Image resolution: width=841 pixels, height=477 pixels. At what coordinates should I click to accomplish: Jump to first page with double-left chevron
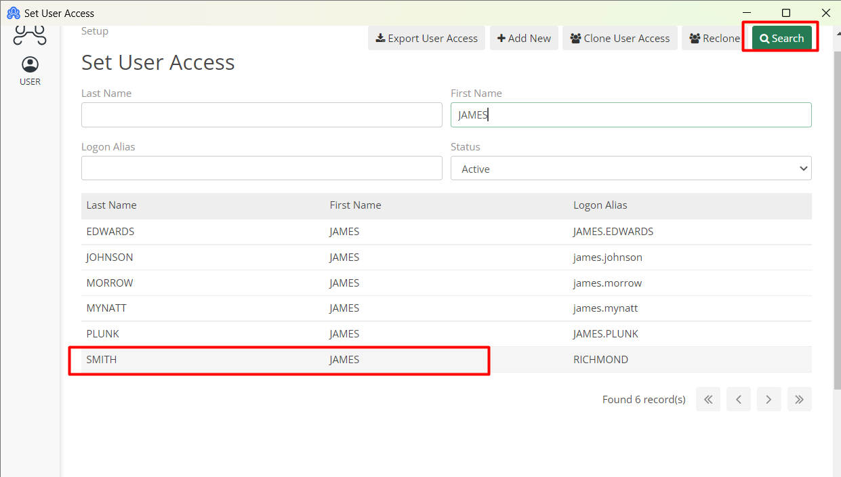click(707, 399)
